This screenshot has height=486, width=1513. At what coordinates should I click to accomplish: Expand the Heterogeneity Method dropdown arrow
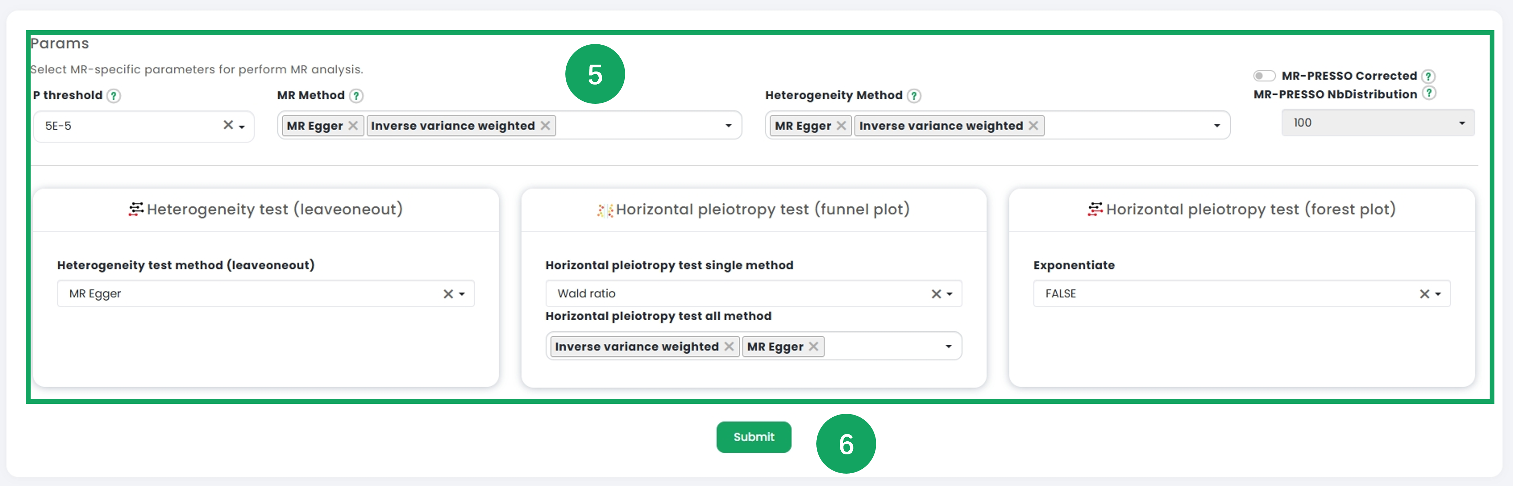point(1216,125)
